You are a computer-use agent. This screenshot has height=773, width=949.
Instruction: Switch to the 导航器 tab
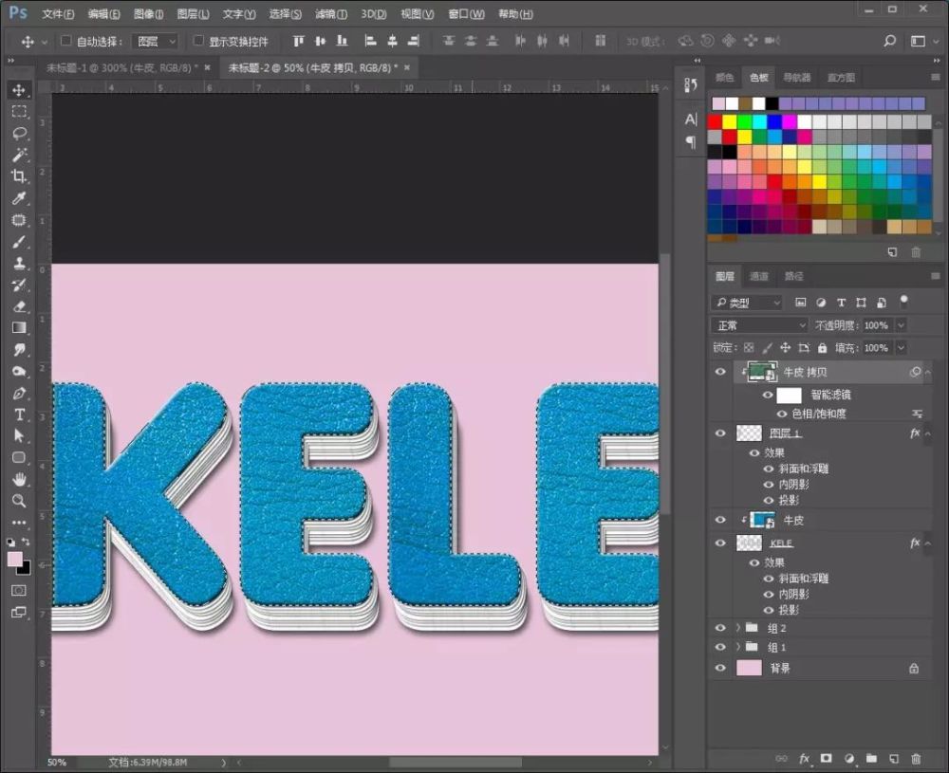(796, 78)
